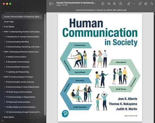Image resolution: width=155 pixels, height=123 pixels.
Task: Go to 5 Nonverbal Communication chapter
Action: 18,62
